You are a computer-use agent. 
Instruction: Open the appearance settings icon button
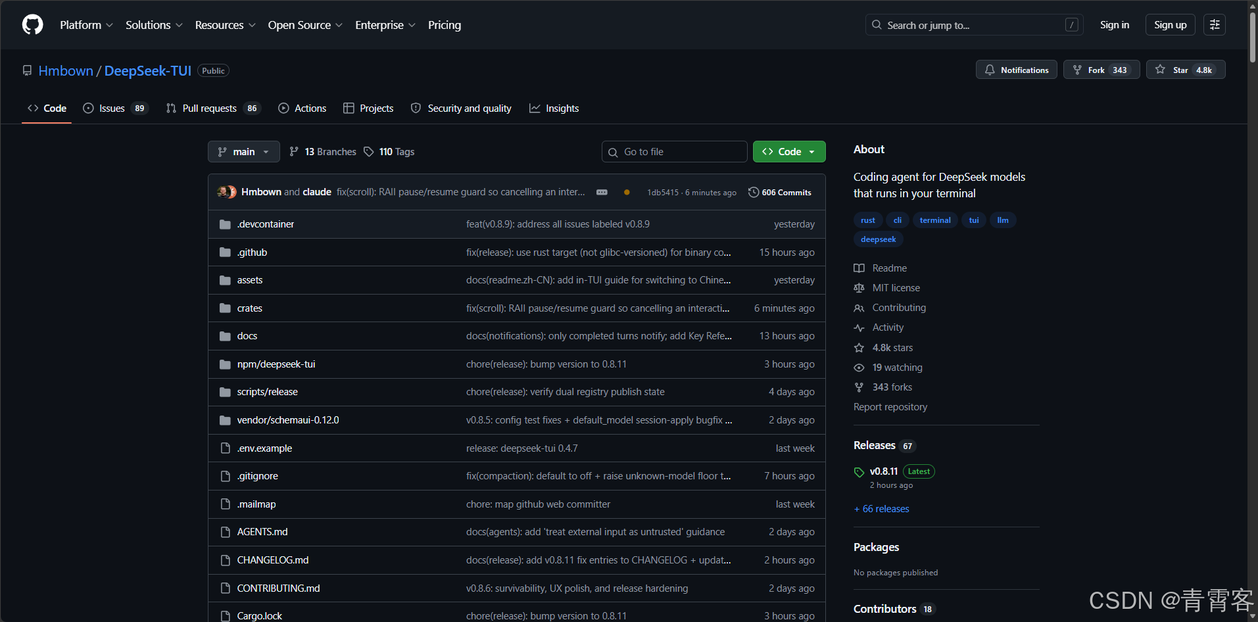[x=1215, y=25]
